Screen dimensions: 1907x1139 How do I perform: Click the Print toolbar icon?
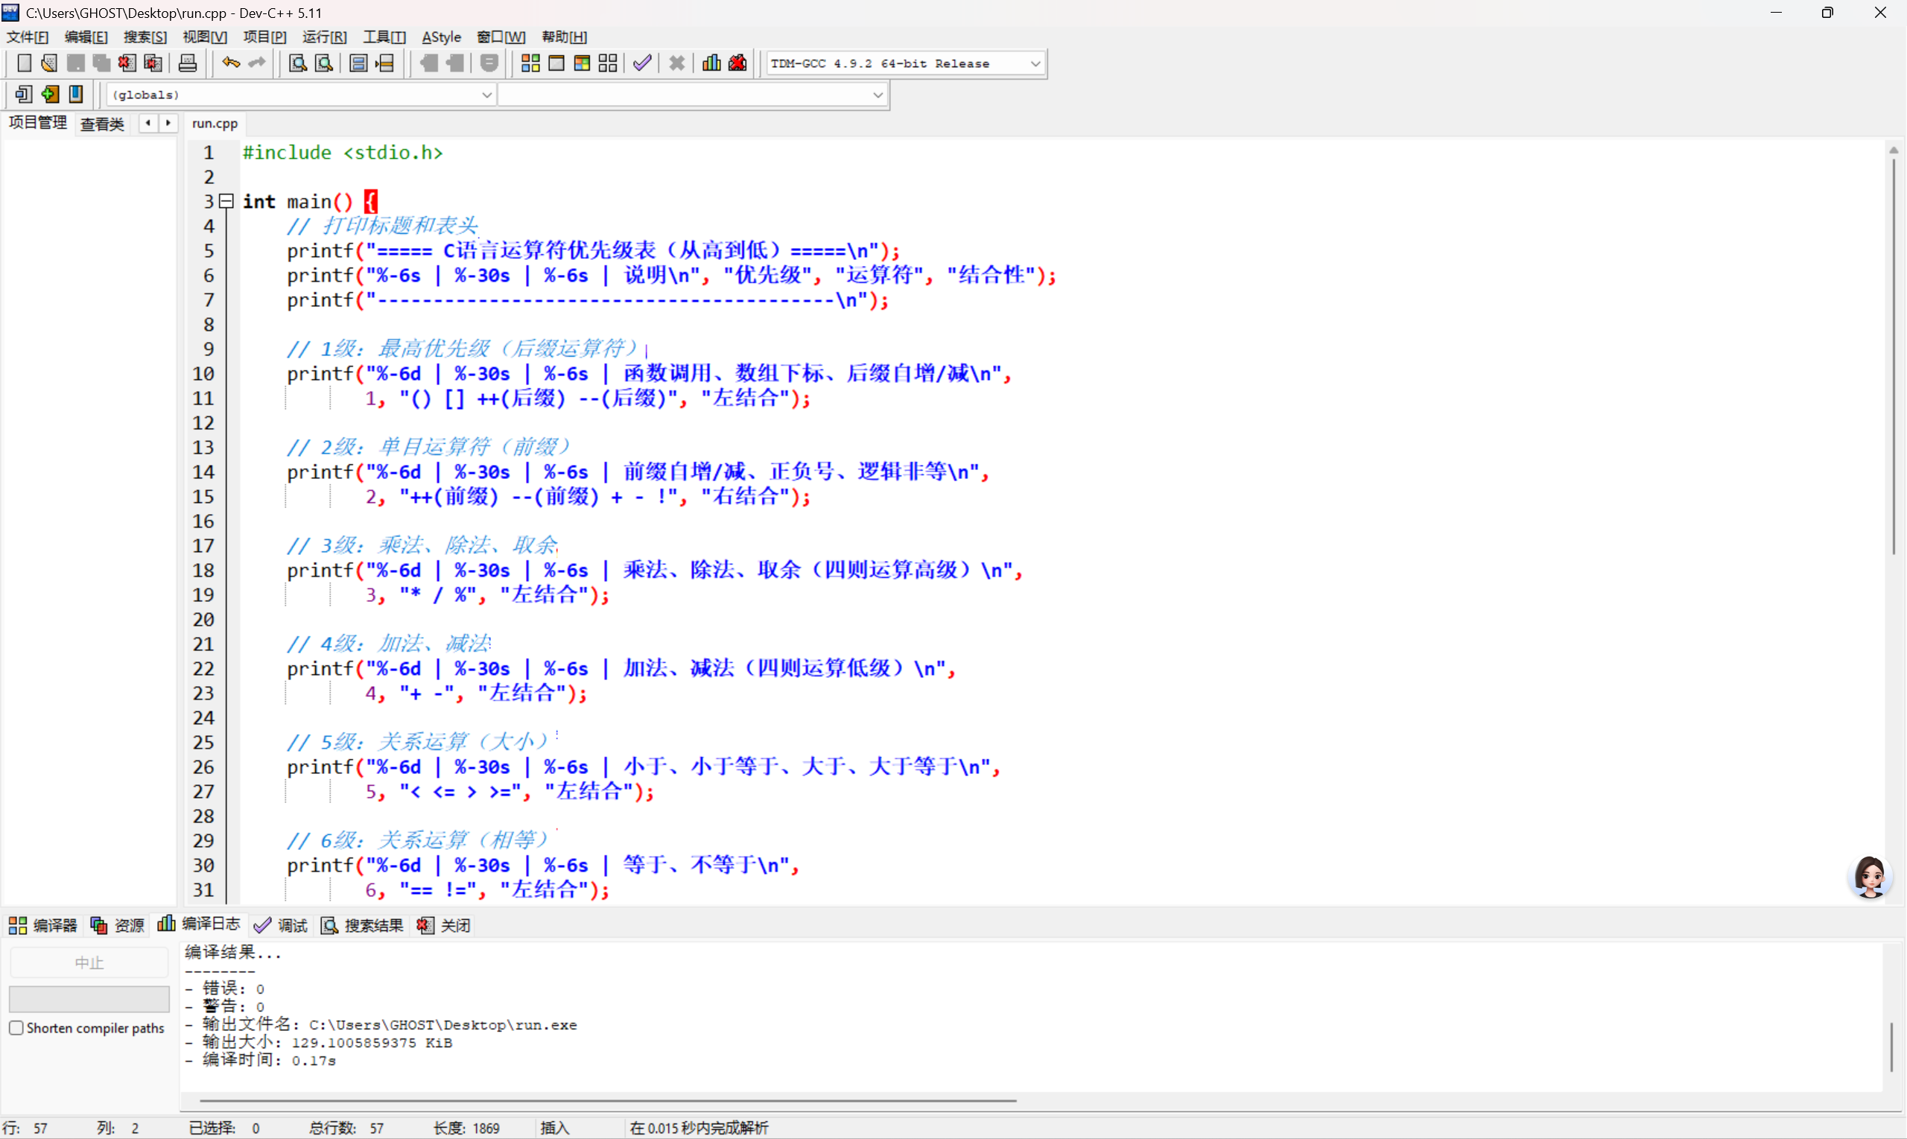pyautogui.click(x=187, y=63)
